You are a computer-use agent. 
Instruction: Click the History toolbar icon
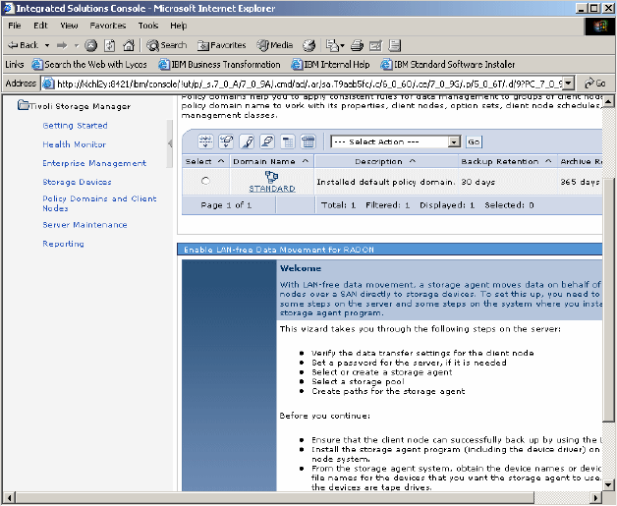point(308,45)
